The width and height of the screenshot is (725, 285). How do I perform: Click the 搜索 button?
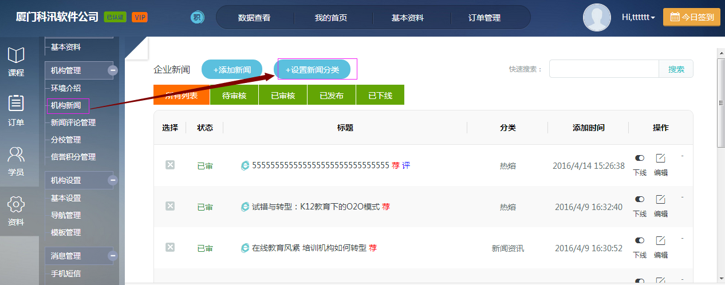click(x=676, y=69)
